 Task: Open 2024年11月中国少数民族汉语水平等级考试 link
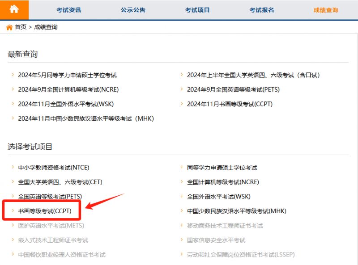tap(85, 118)
